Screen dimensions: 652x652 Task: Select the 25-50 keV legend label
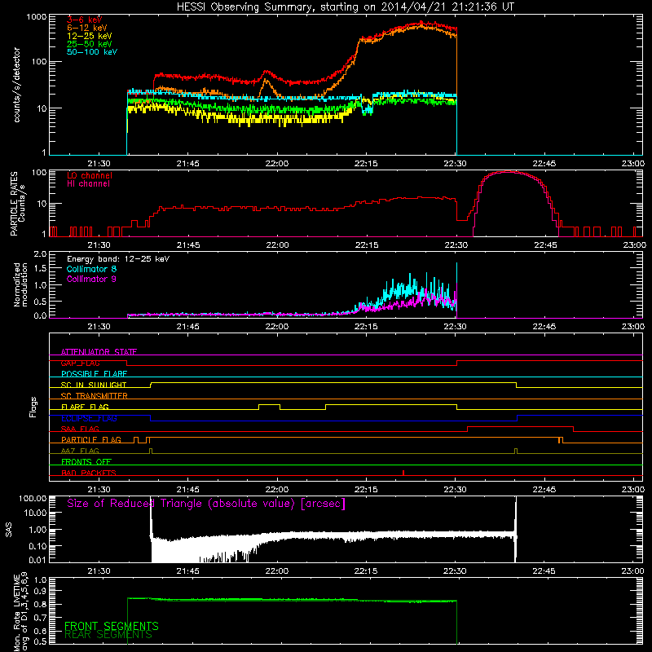[x=90, y=44]
